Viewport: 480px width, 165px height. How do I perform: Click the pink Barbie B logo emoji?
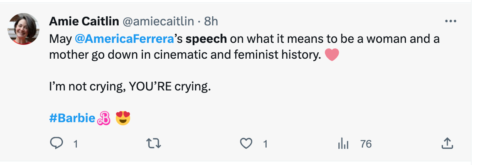(103, 118)
